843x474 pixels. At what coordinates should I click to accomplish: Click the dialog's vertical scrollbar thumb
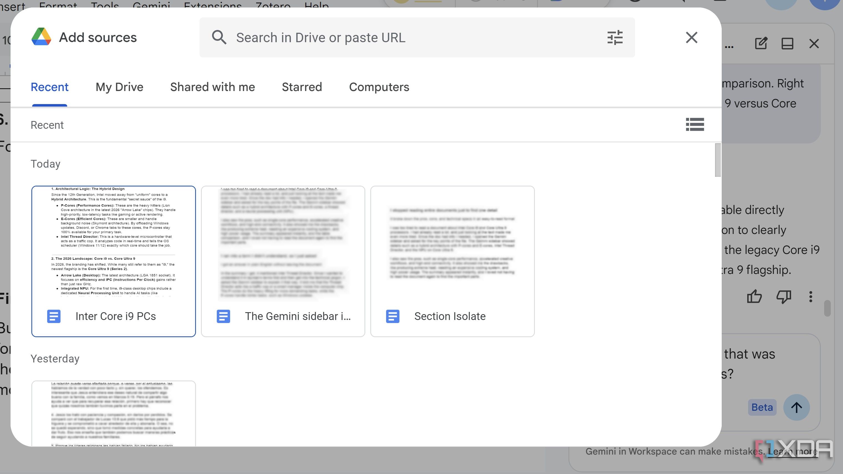(718, 160)
